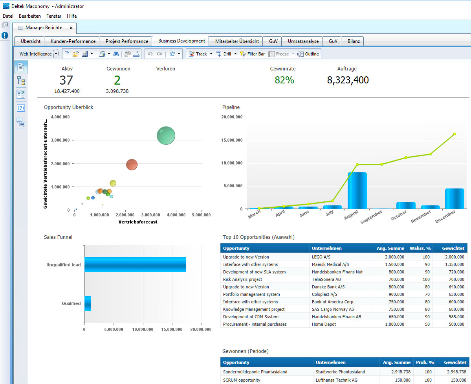Open the Web Intelligence dropdown

click(x=56, y=54)
